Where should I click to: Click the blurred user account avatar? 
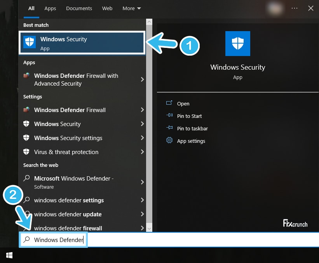pos(275,9)
